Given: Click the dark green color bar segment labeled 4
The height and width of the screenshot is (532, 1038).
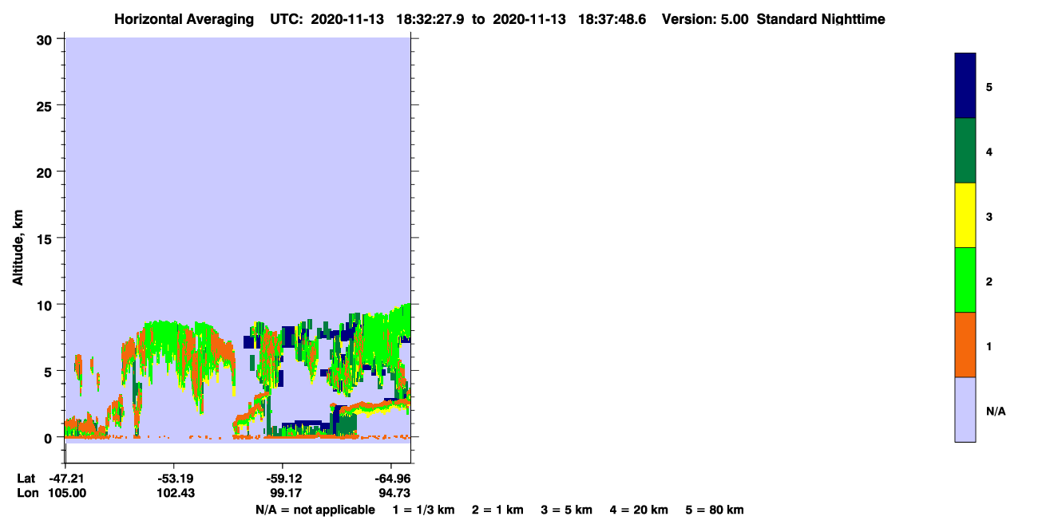Looking at the screenshot, I should (x=965, y=151).
